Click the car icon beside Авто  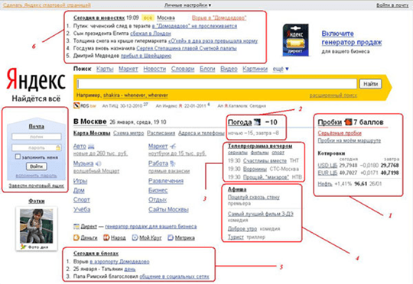[x=91, y=147]
